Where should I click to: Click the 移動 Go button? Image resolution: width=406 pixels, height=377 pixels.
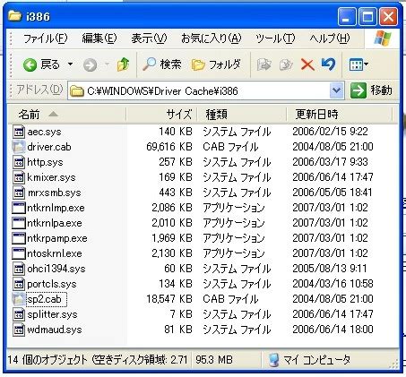(x=371, y=90)
